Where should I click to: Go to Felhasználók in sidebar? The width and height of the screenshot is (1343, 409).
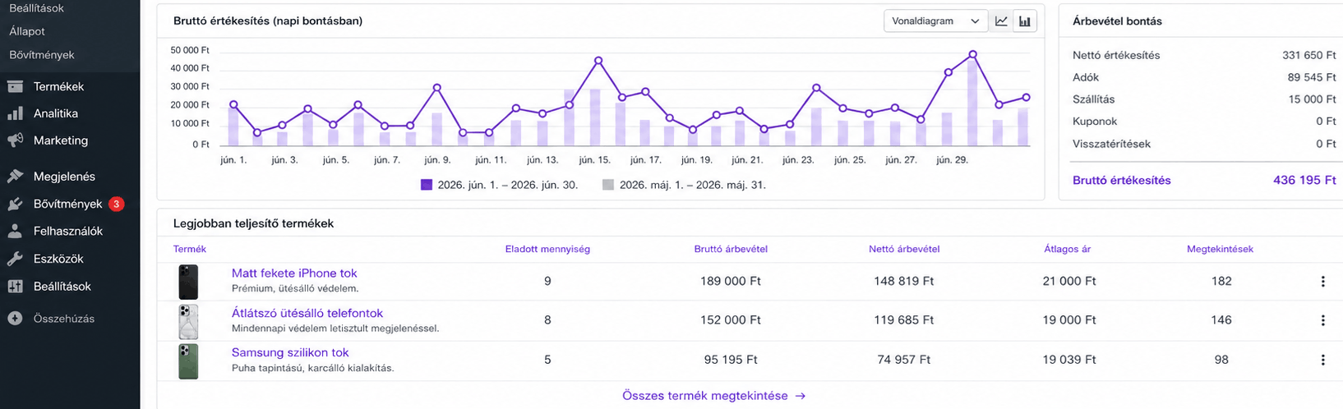click(68, 232)
